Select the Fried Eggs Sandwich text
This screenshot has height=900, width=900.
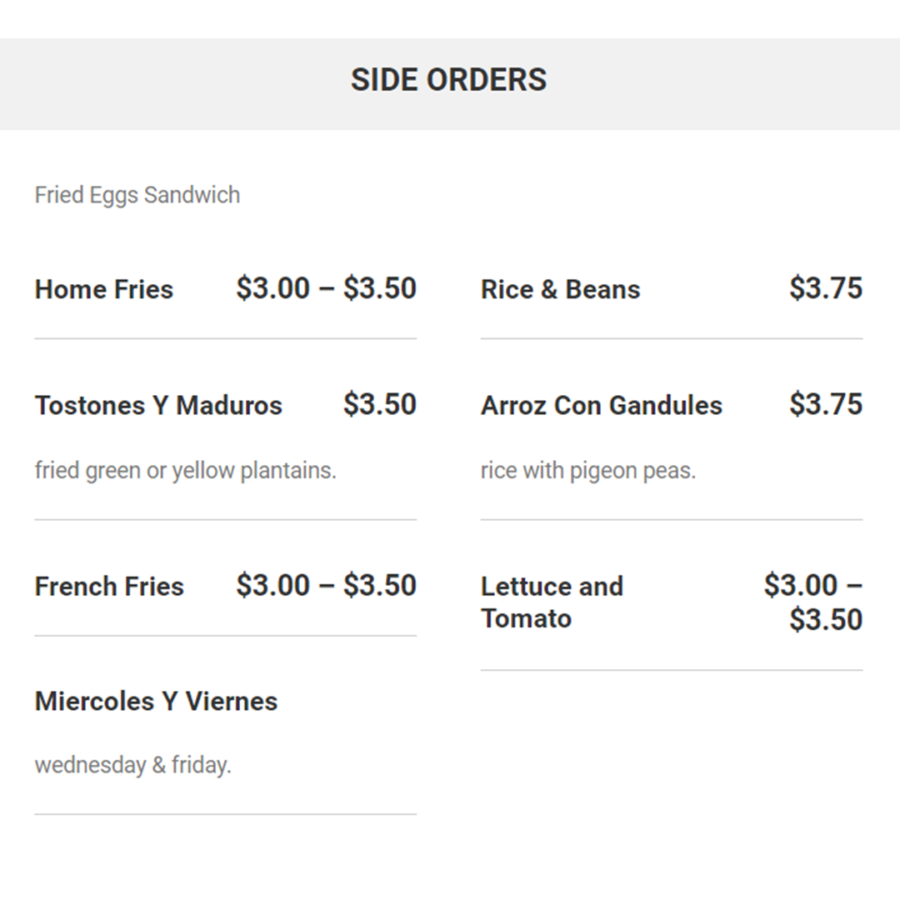pyautogui.click(x=137, y=195)
